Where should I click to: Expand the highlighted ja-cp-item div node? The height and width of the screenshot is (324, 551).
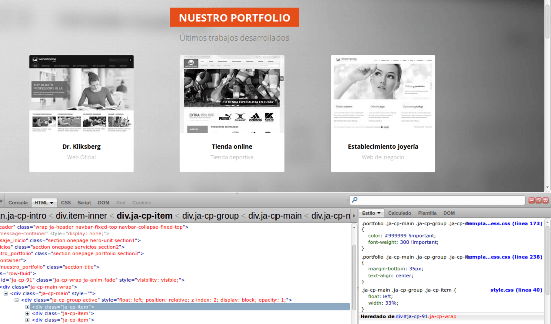[x=27, y=307]
